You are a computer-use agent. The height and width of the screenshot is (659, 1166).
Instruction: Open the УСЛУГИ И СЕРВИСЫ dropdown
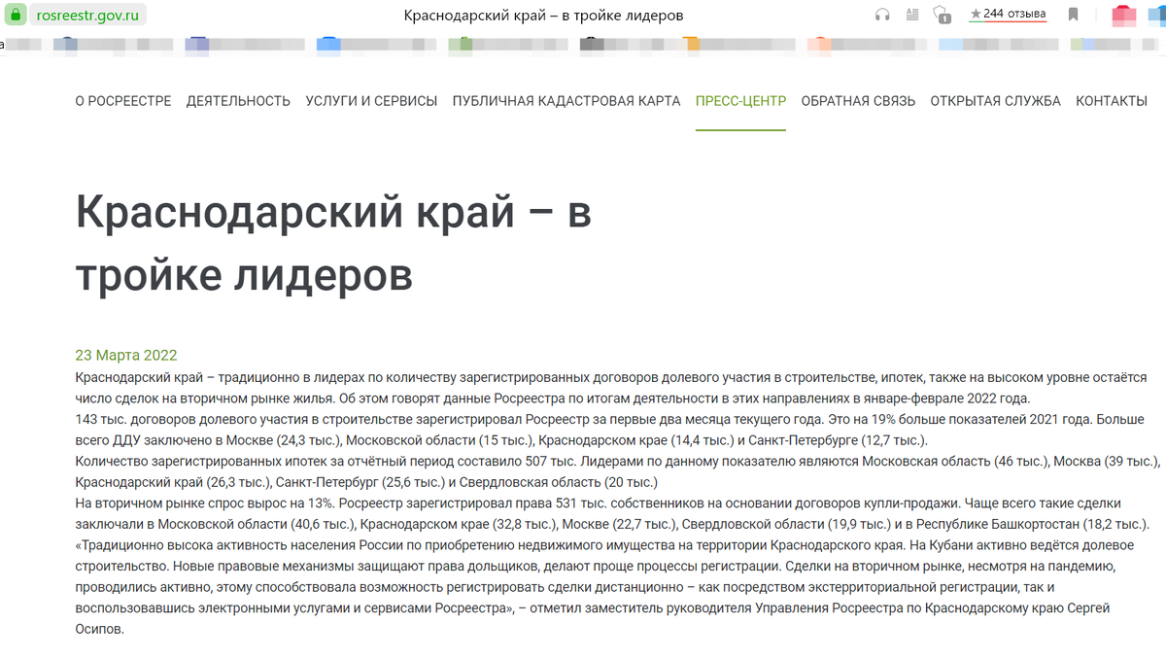(x=369, y=100)
